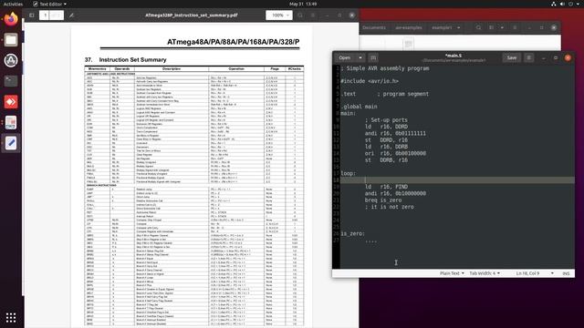Screen dimensions: 584x328
Task: Toggle list view in Files window
Action: tap(491, 27)
